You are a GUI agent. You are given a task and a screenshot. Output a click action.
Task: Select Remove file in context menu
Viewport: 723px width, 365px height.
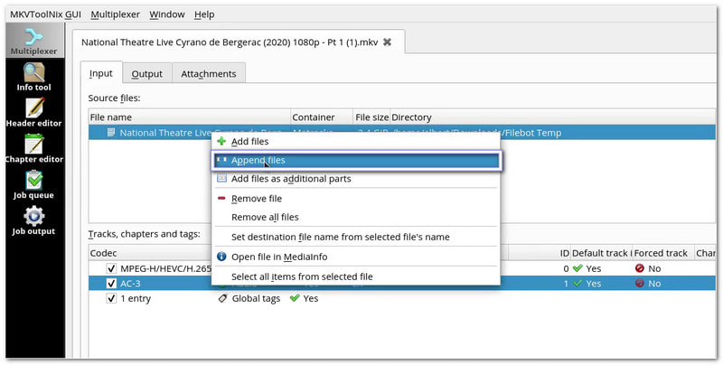point(256,198)
